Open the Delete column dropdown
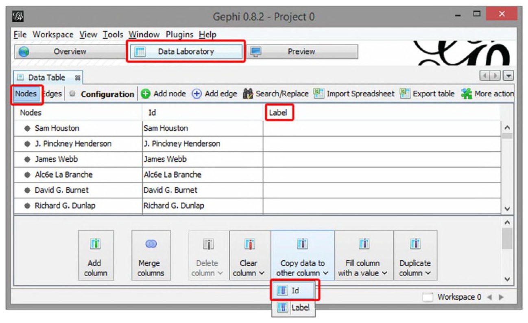528x323 pixels. point(208,255)
